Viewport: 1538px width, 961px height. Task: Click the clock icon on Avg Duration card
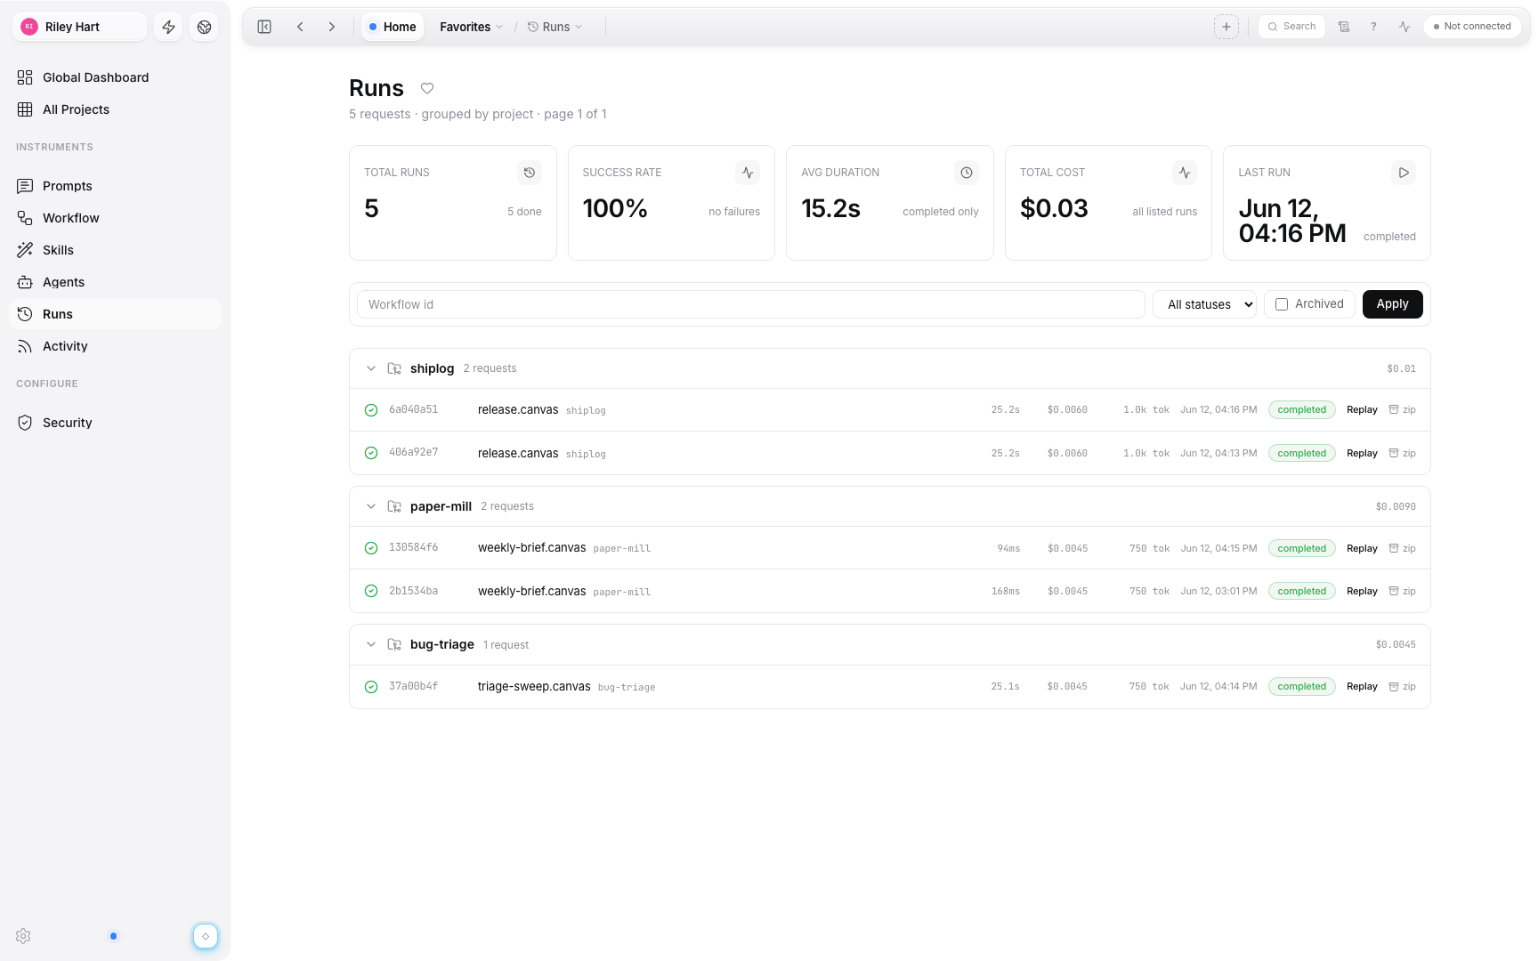(967, 173)
